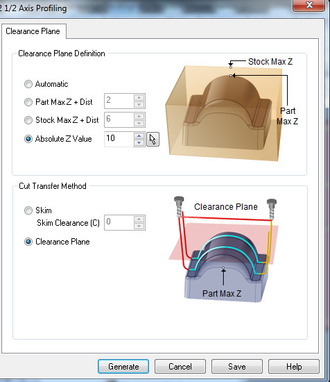The image size is (330, 382).
Task: Click down arrow of Skim Clearance spinner
Action: click(x=139, y=226)
